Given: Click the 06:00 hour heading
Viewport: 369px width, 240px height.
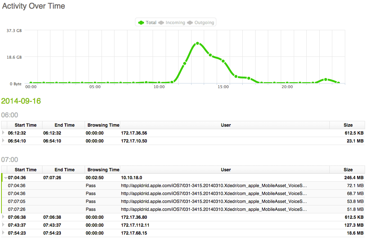Looking at the screenshot, I should pos(10,115).
